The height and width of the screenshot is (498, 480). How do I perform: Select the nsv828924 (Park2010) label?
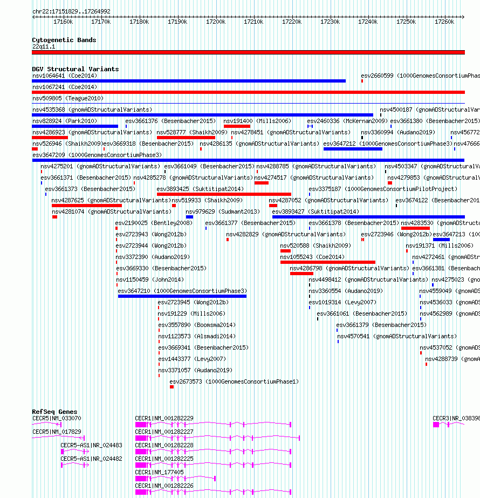point(65,121)
